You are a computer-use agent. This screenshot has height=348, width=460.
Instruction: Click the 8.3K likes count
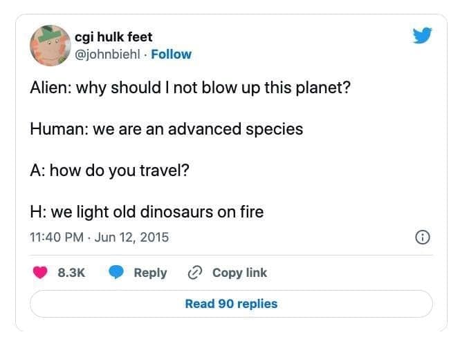(x=70, y=273)
